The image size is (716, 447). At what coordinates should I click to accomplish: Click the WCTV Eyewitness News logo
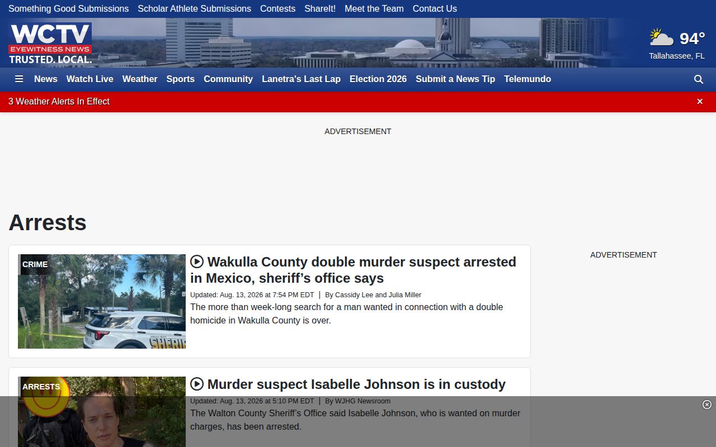click(50, 43)
